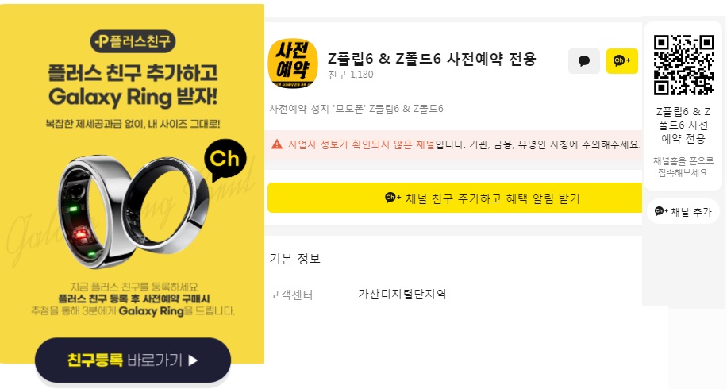Click the 플러스친구 badge at banner top

point(133,42)
